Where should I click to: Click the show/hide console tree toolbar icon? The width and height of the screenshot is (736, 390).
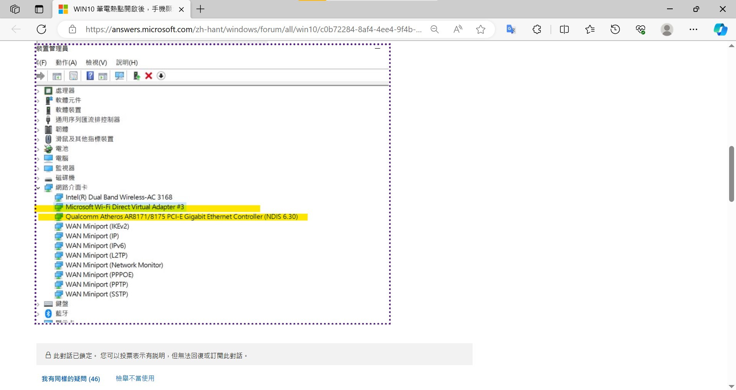pos(57,76)
